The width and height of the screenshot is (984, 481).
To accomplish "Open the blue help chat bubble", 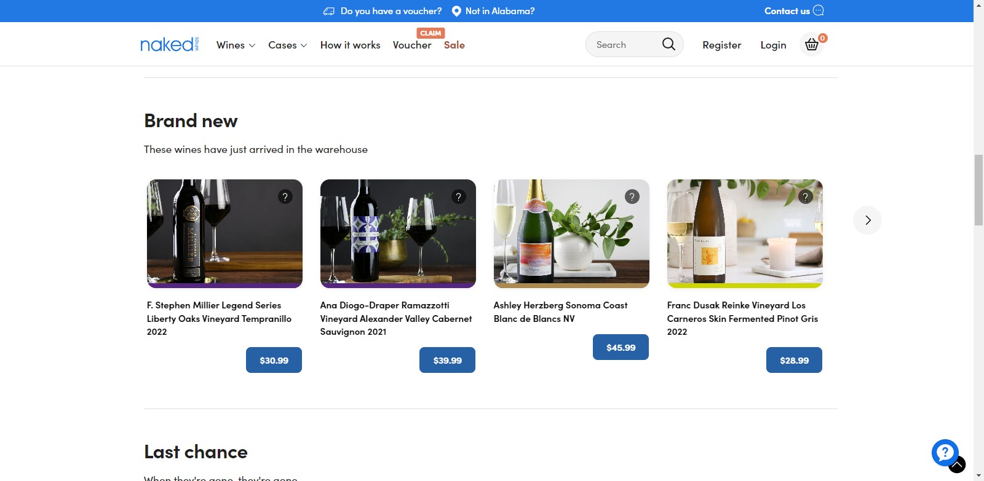I will (945, 453).
